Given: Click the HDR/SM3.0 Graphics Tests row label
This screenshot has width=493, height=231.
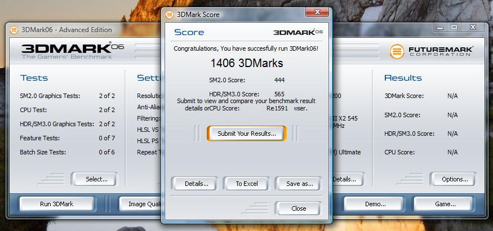Looking at the screenshot, I should [57, 124].
